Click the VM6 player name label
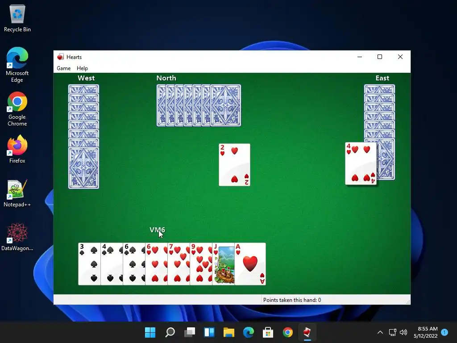This screenshot has width=457, height=343. click(x=157, y=230)
